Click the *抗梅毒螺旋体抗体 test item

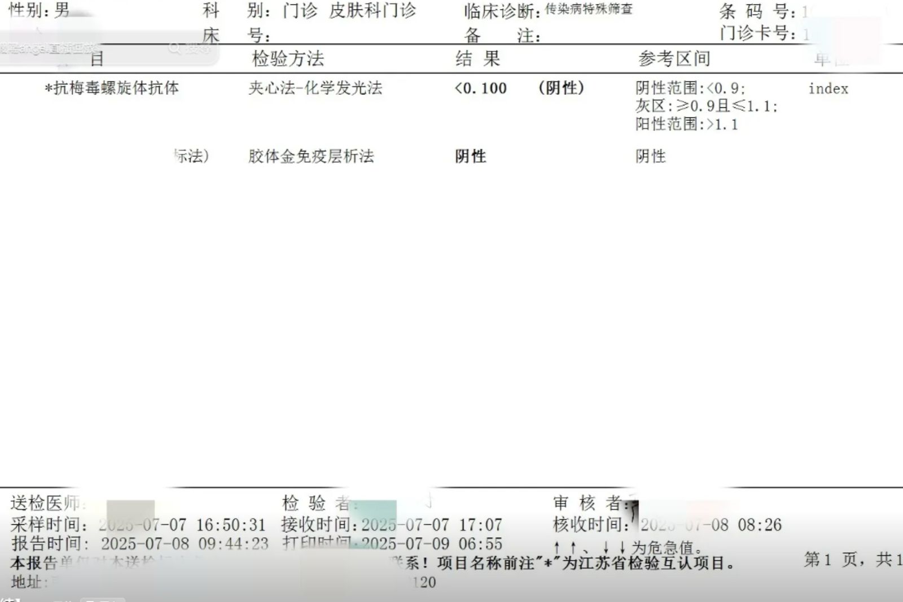(x=112, y=88)
